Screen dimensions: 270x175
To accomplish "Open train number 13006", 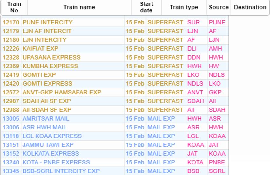I will [11, 127].
